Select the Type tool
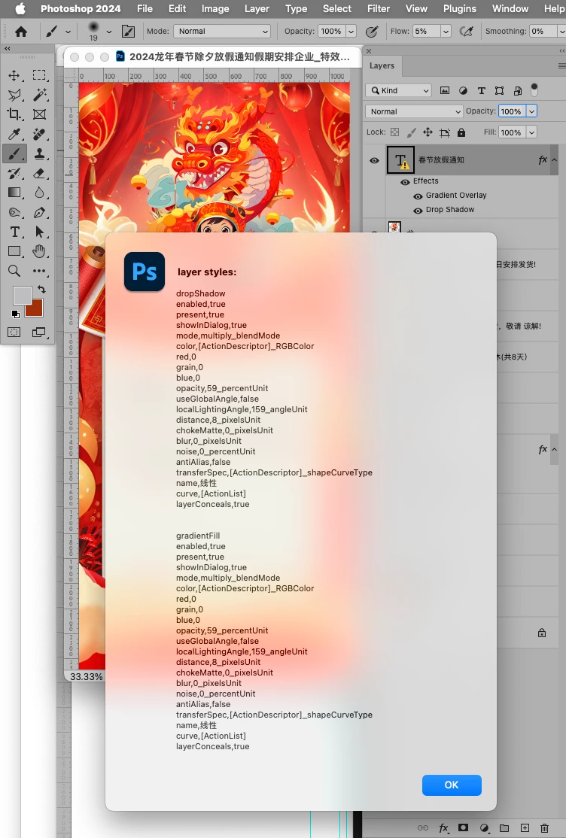 [14, 232]
